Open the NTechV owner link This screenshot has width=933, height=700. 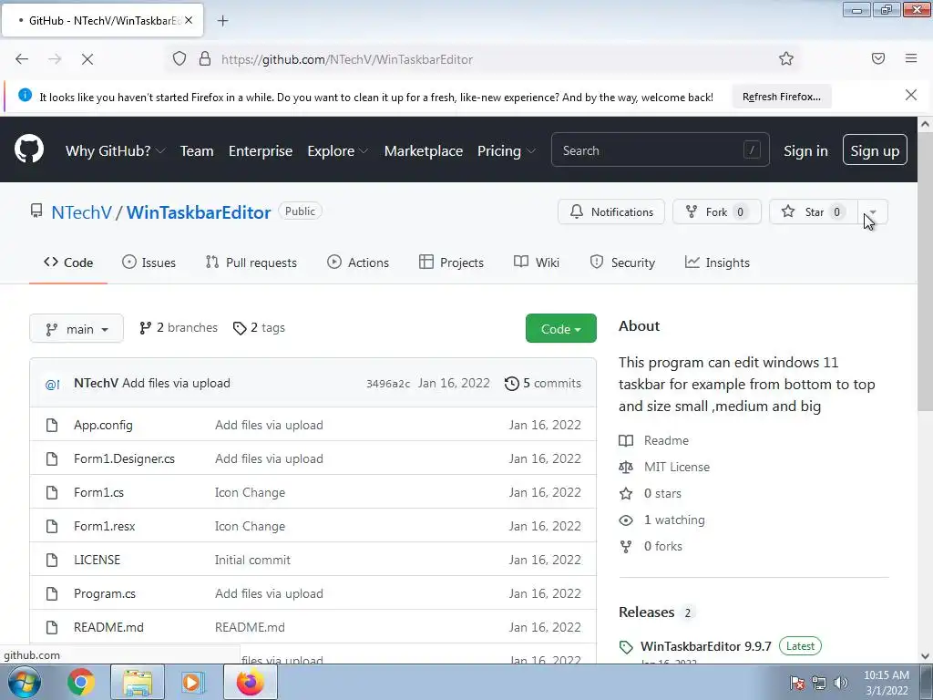[81, 211]
